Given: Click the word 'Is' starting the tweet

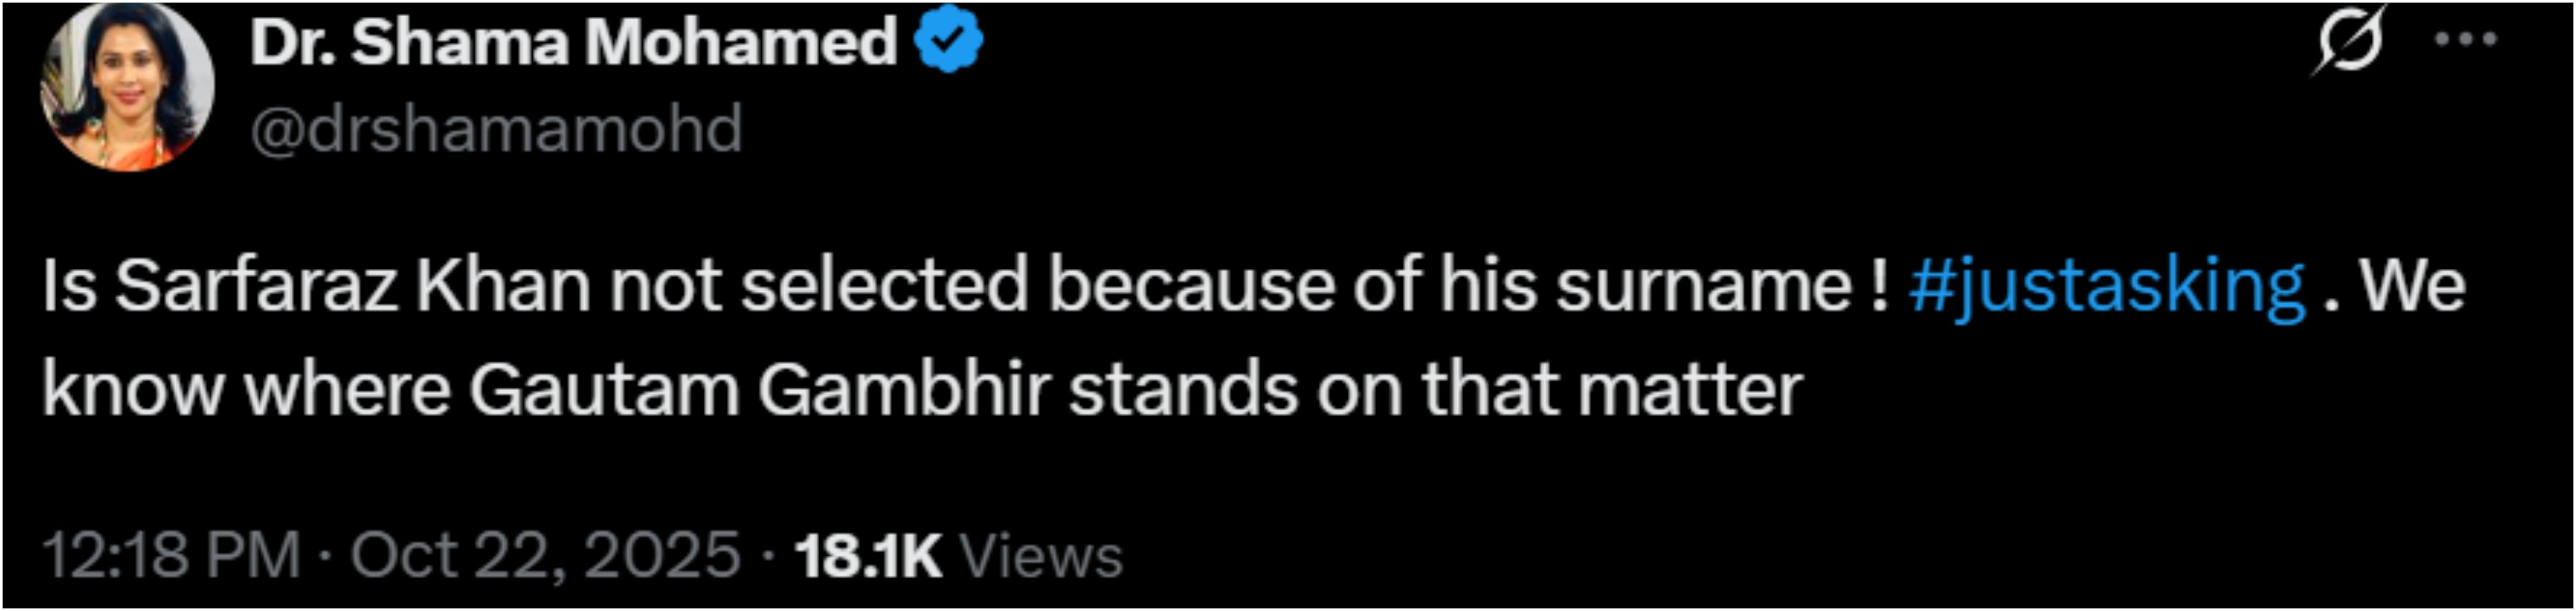Looking at the screenshot, I should [x=68, y=286].
